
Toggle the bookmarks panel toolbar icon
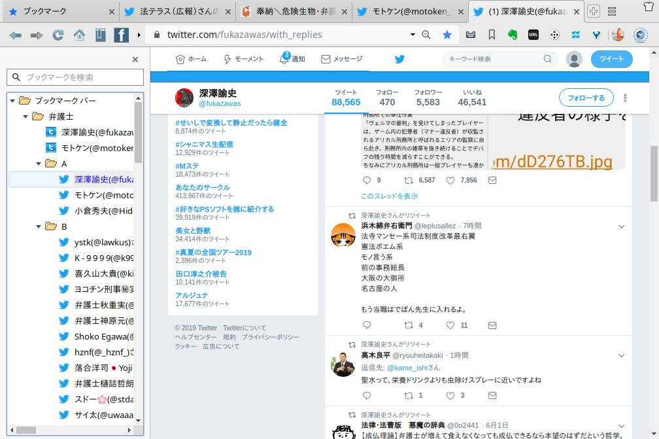tap(100, 35)
